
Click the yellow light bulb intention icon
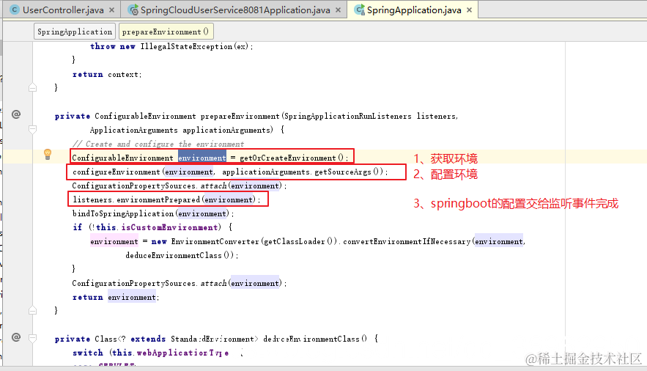click(x=48, y=155)
